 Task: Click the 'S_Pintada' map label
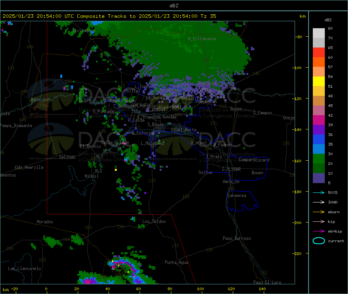[x=103, y=112]
